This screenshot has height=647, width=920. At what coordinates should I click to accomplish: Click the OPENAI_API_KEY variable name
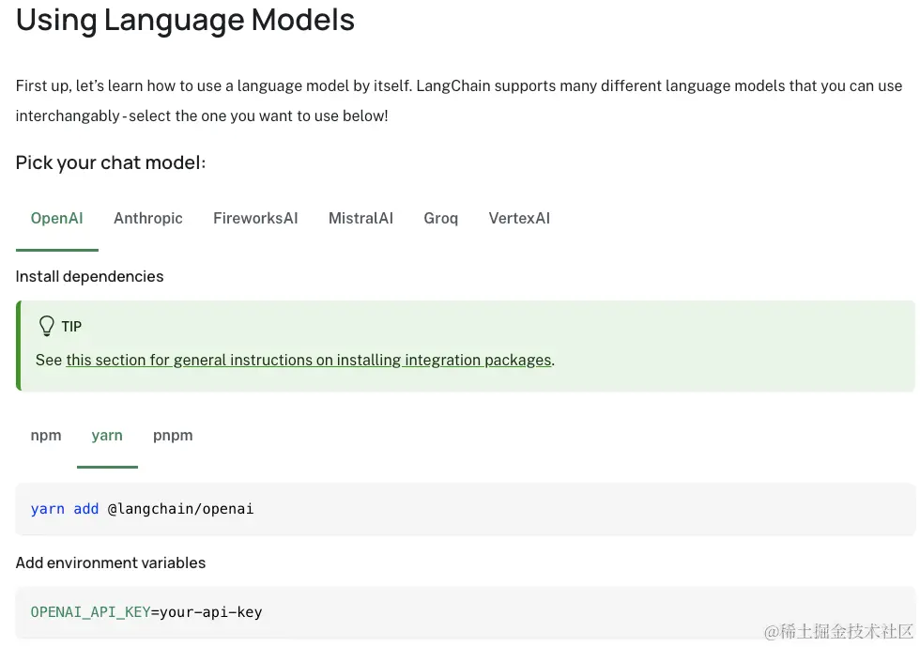[x=90, y=612]
